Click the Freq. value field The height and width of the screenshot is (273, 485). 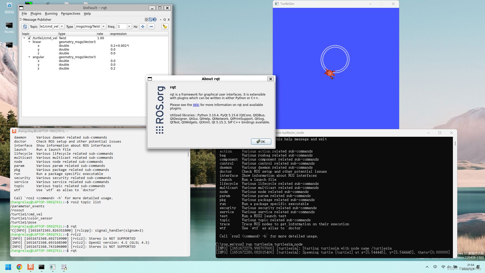point(122,27)
